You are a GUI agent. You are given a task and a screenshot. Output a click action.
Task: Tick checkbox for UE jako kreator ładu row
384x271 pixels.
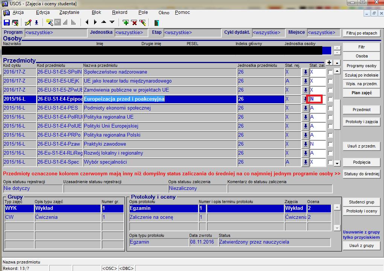coord(331,81)
